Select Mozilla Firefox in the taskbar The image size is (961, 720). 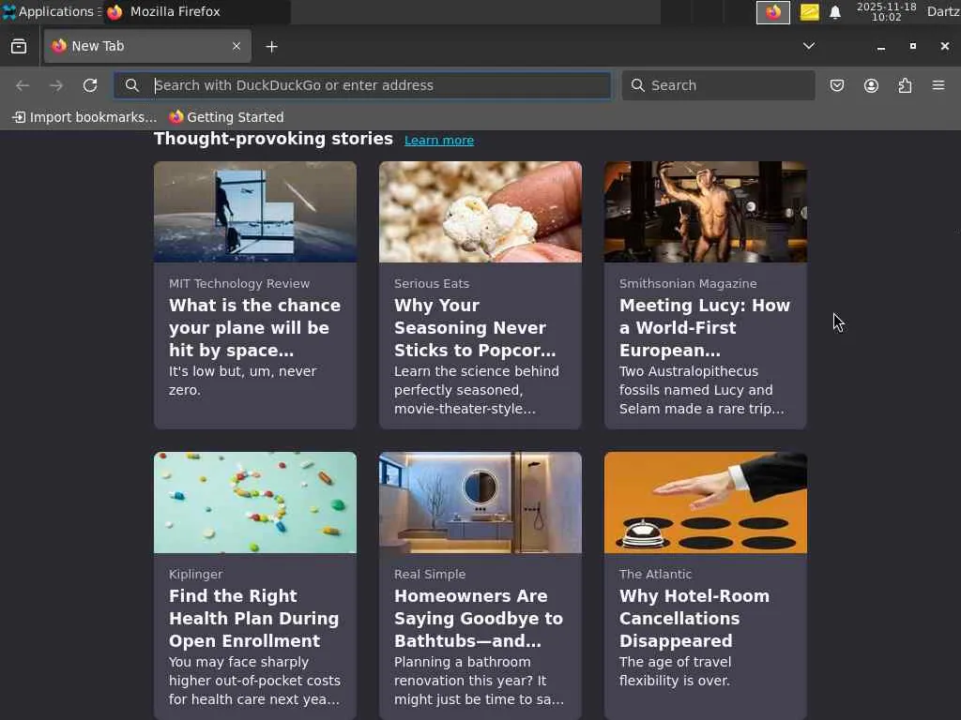tap(196, 11)
